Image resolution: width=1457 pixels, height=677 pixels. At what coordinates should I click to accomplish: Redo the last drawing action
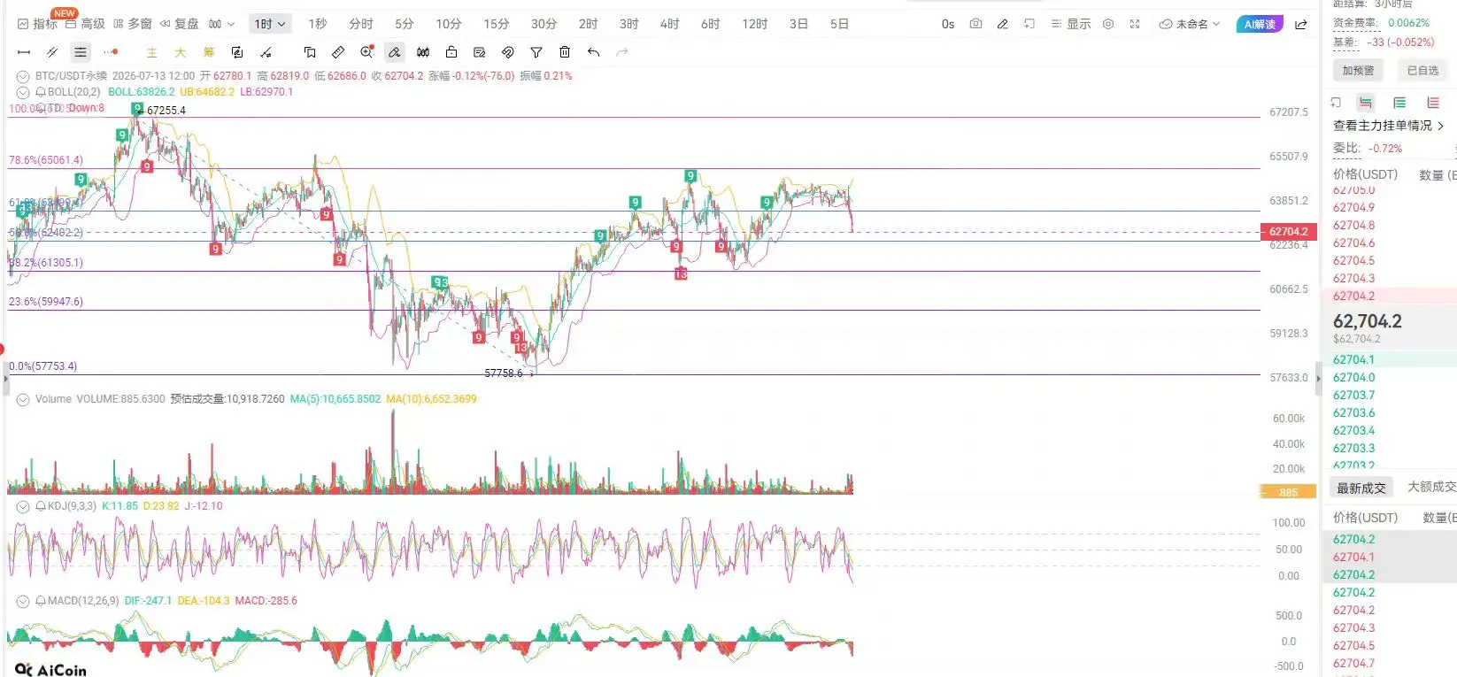click(x=621, y=52)
